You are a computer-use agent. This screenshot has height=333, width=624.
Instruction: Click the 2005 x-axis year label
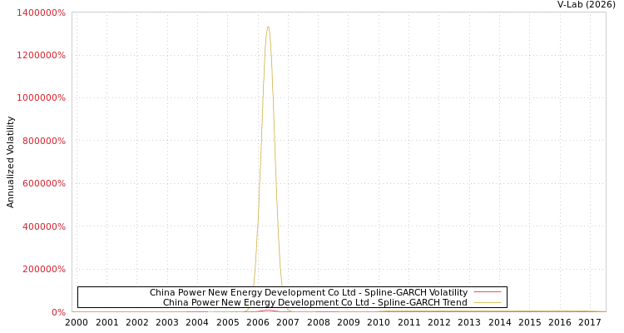[x=228, y=322]
